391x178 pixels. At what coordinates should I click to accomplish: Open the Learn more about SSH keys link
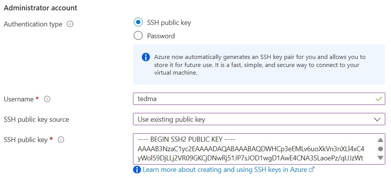pos(225,170)
